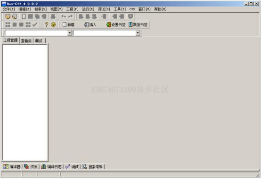Switch to the 调试 tab in the side panel
Image resolution: width=261 pixels, height=179 pixels.
(39, 41)
